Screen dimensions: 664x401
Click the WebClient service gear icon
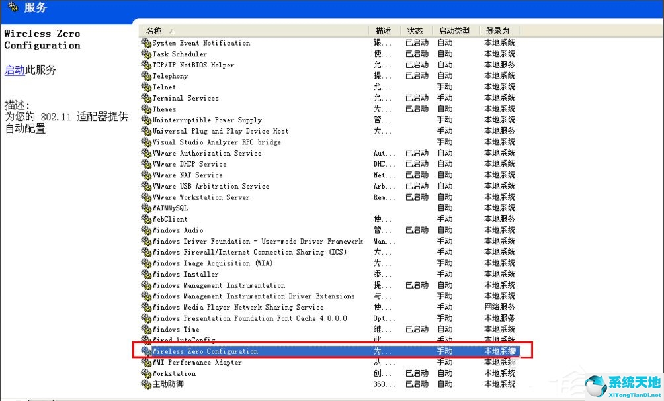(147, 219)
